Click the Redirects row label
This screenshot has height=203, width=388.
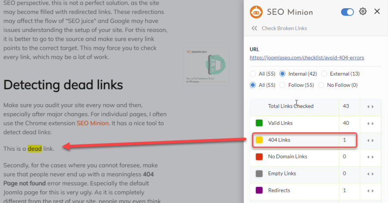click(279, 190)
